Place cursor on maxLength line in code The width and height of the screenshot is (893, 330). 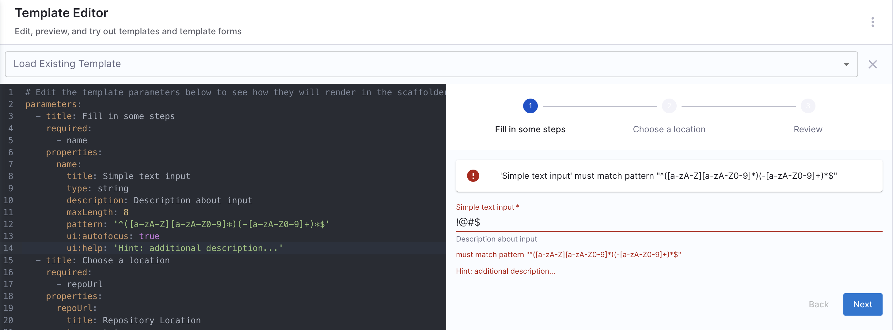[x=97, y=212]
